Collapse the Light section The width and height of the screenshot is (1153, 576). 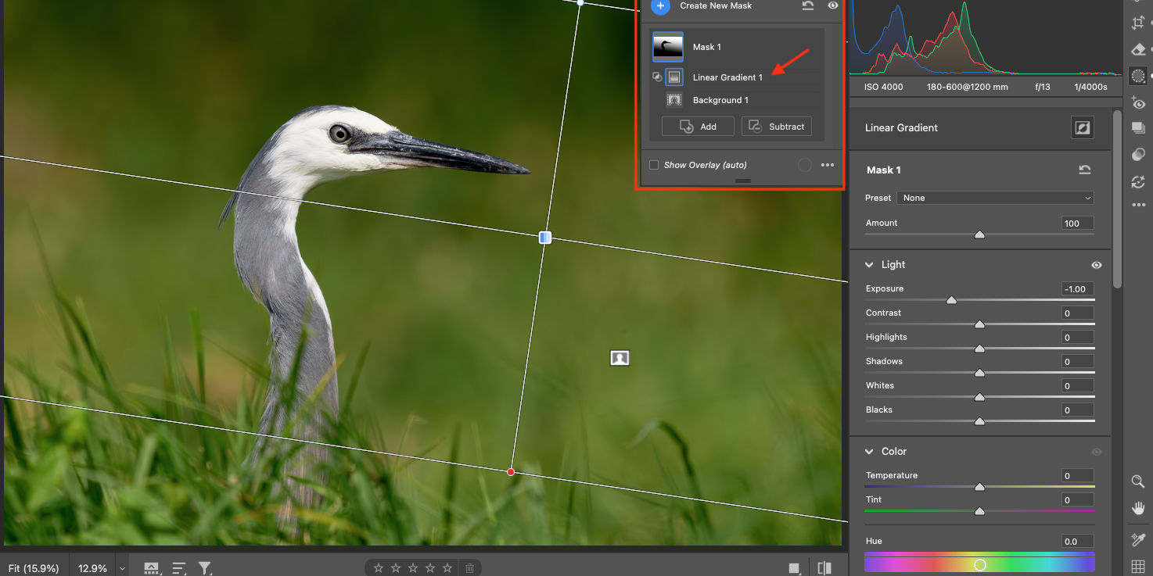point(869,265)
